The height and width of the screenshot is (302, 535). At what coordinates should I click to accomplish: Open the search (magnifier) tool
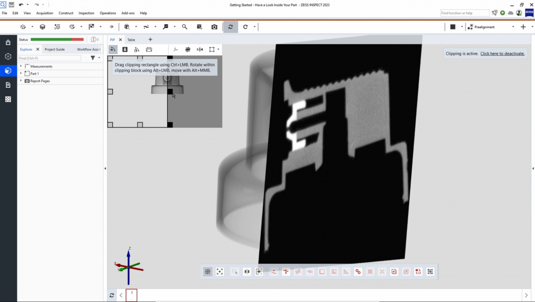coord(184,27)
